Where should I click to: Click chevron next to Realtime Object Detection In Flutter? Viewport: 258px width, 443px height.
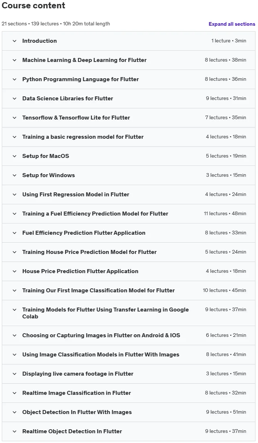(x=14, y=431)
